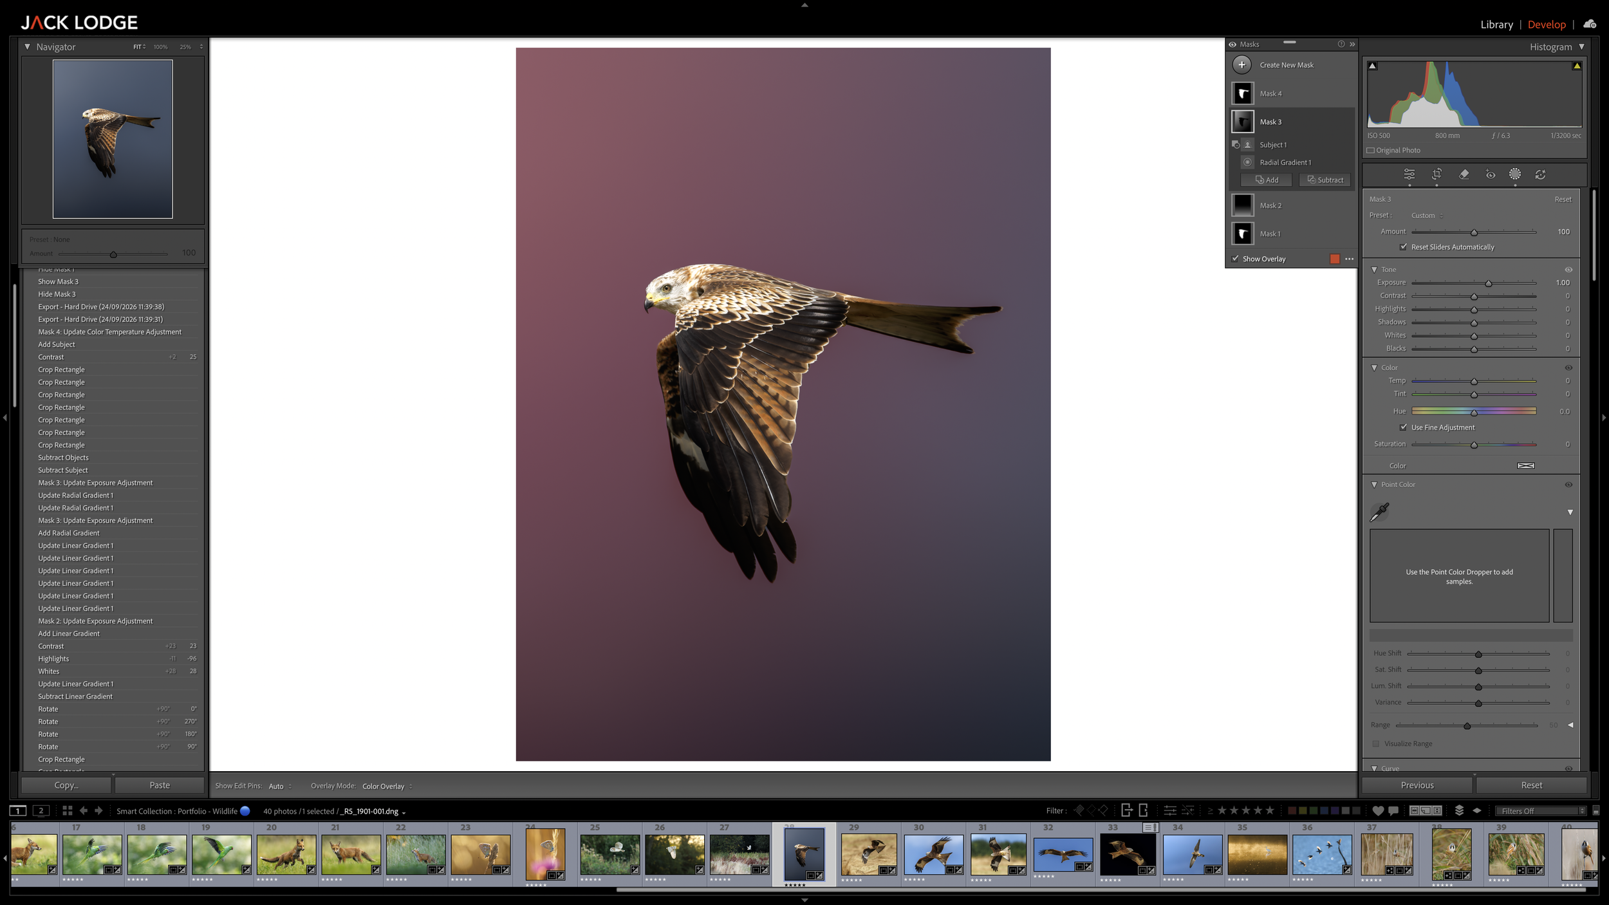The image size is (1609, 905).
Task: Collapse the Navigator panel triangle
Action: (x=27, y=47)
